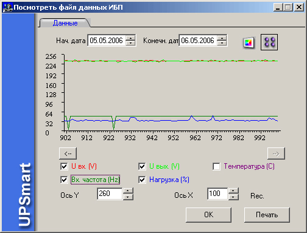Go to next records with right arrow button
The height and width of the screenshot is (233, 307).
point(276,154)
